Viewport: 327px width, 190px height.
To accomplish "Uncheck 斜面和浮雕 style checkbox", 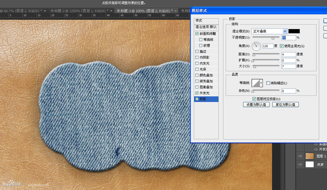I will tap(197, 34).
